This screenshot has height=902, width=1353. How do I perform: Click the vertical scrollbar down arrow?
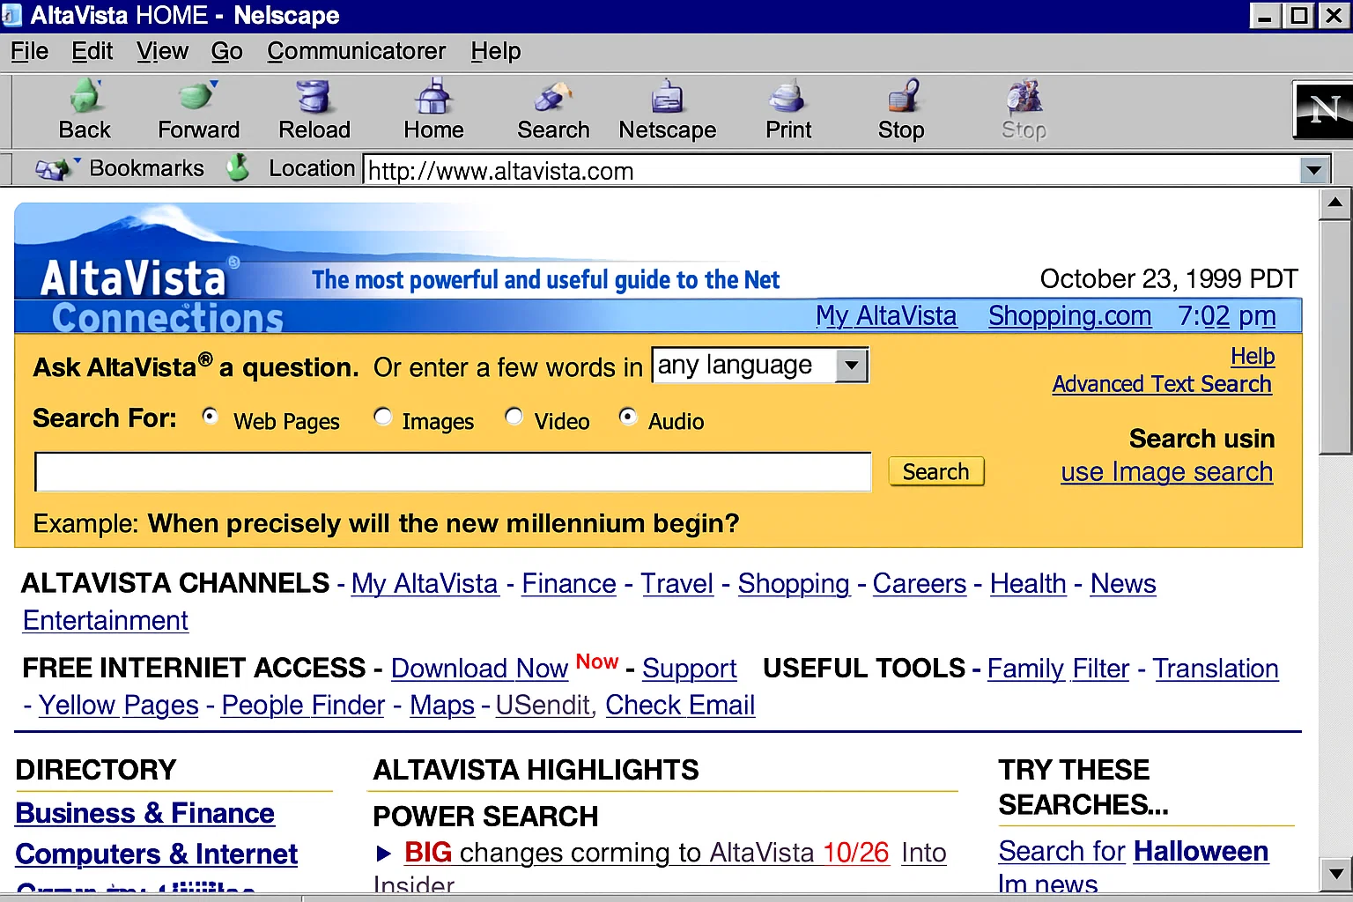[x=1335, y=874]
